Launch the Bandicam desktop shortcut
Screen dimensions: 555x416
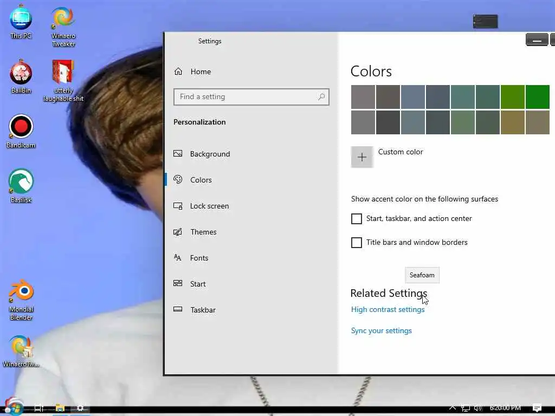[21, 131]
